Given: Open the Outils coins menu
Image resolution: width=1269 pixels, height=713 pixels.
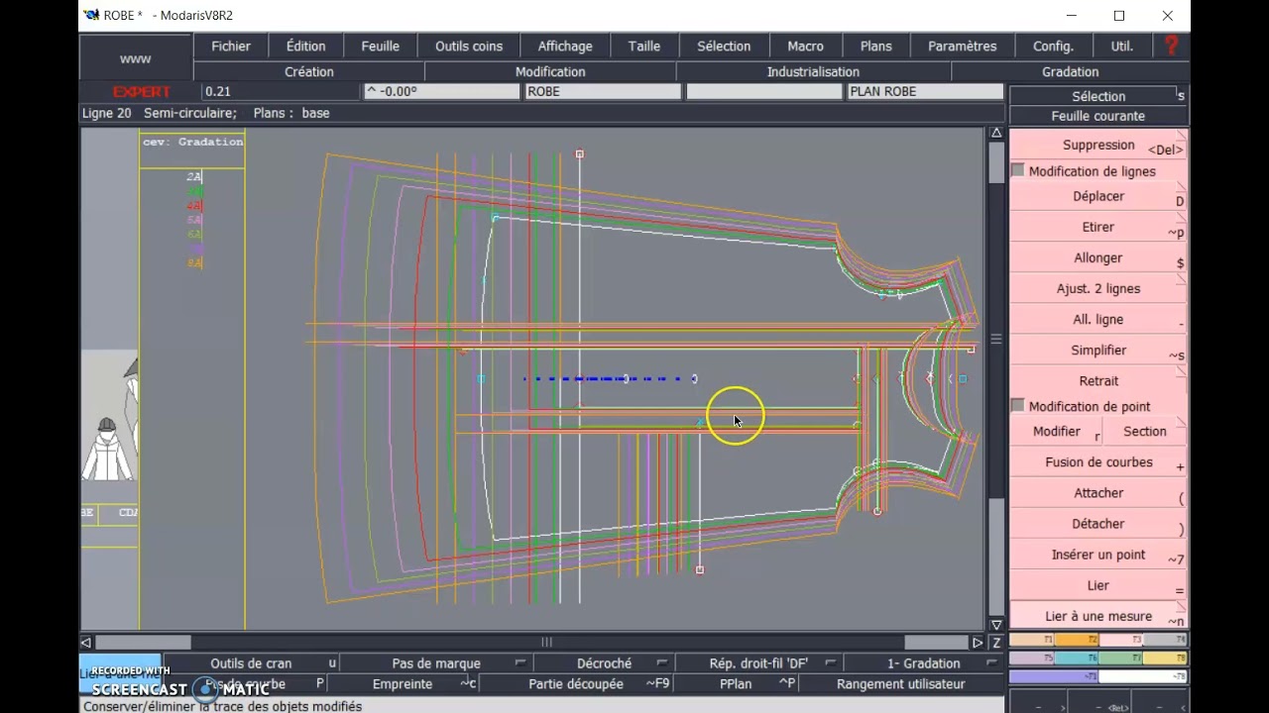Looking at the screenshot, I should click(x=469, y=47).
